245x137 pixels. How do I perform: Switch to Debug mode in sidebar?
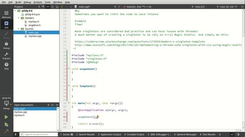point(7,46)
